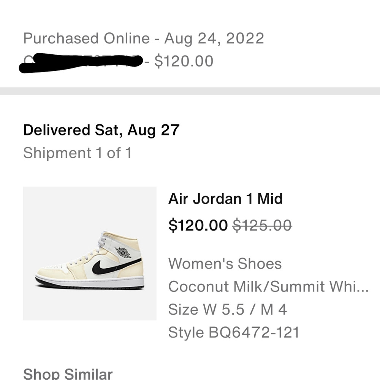Screen dimensions: 380x380
Task: Open the Shop Similar section
Action: point(68,374)
